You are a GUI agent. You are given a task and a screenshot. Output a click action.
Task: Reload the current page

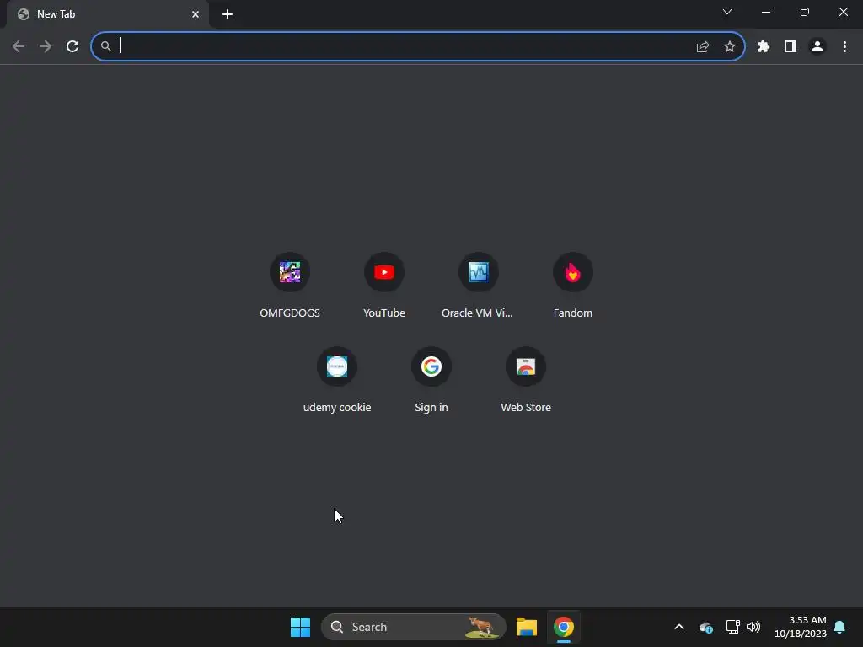(72, 46)
